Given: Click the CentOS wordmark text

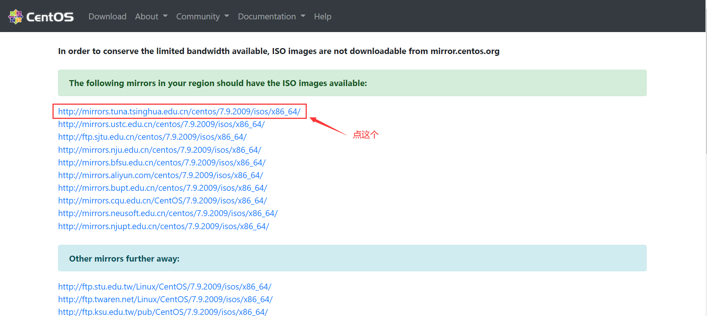Looking at the screenshot, I should (50, 17).
